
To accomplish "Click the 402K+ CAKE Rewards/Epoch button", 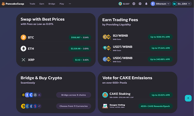I will pos(155,106).
